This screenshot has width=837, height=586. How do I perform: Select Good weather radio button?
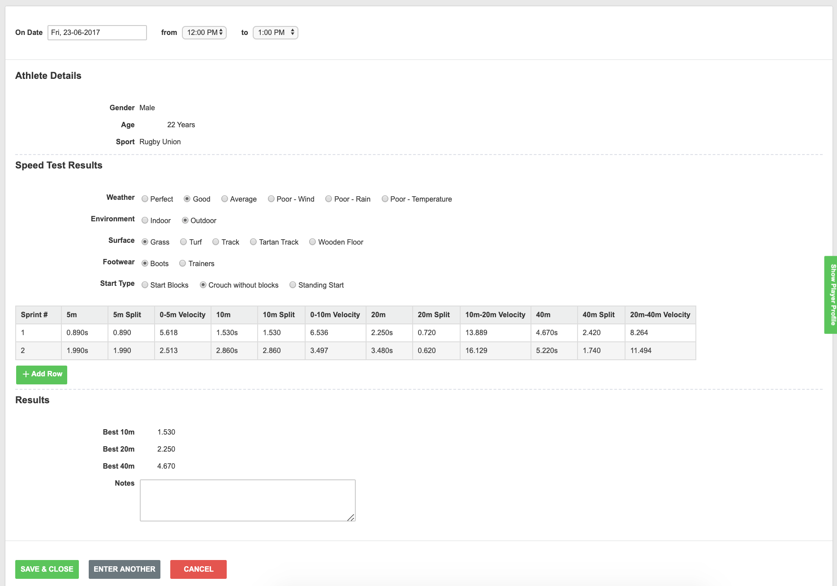[x=187, y=199]
